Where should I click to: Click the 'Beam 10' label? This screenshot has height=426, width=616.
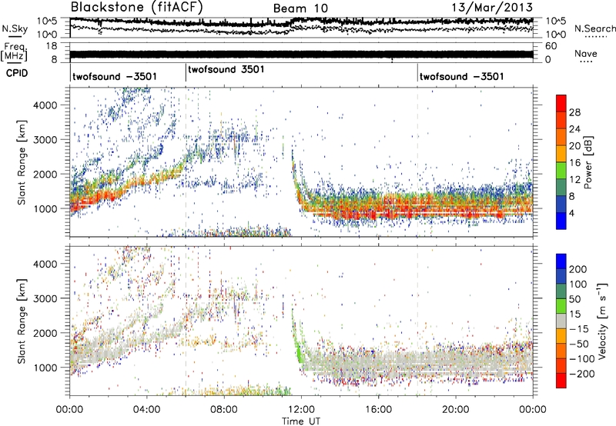300,8
